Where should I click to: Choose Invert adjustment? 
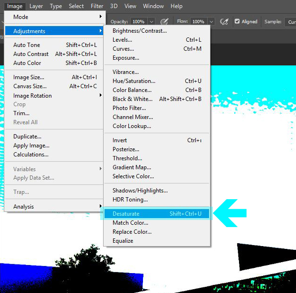click(157, 140)
